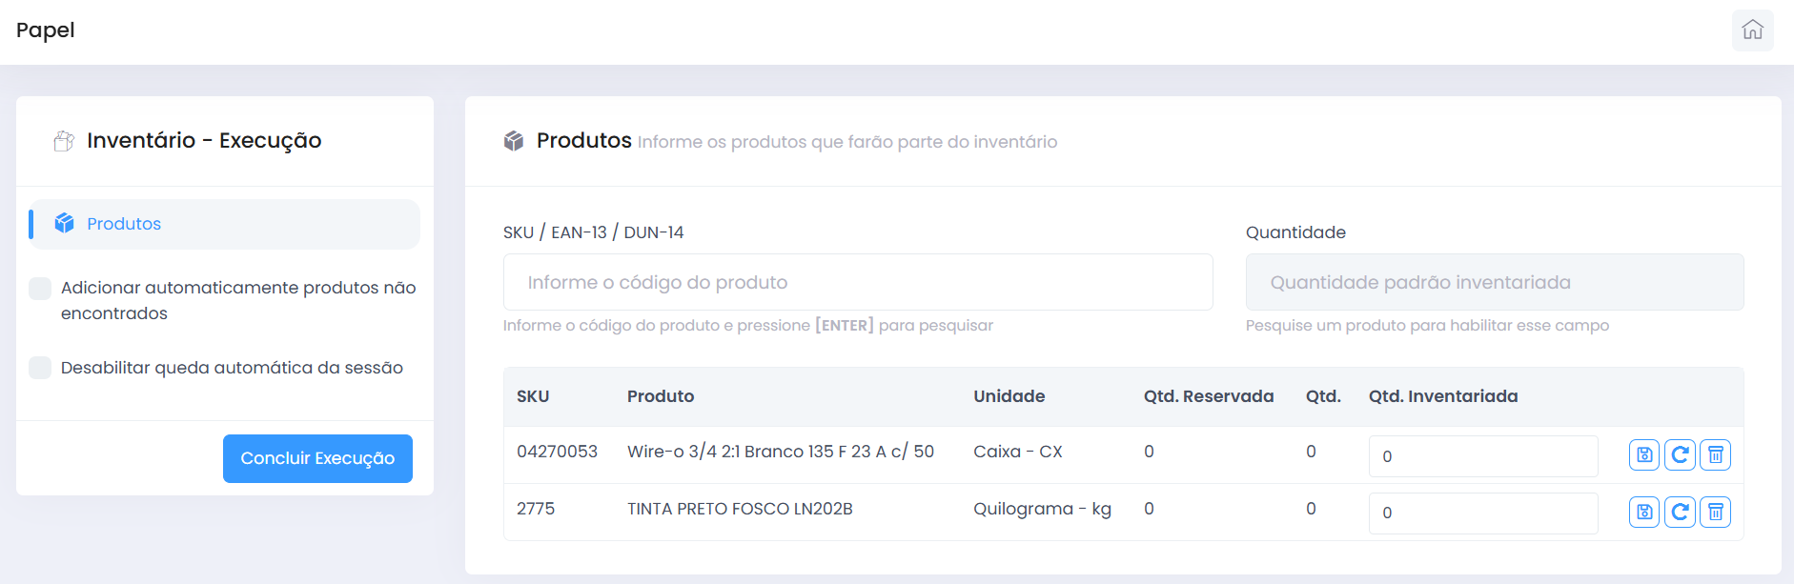Click the Quantidade padrão inventariada field

coord(1494,282)
